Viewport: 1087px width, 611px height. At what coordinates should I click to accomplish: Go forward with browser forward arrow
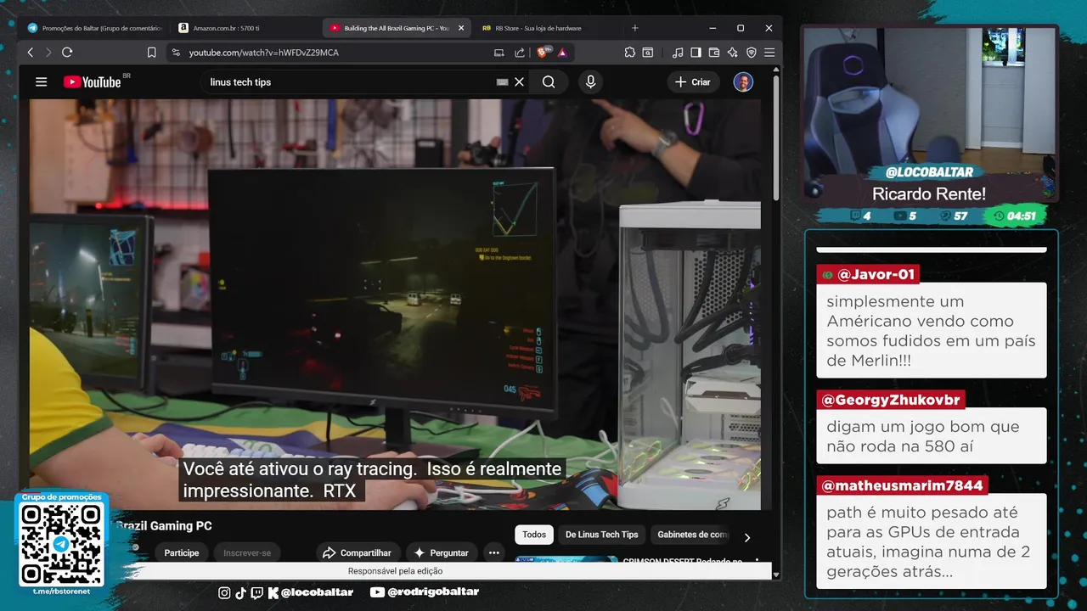pyautogui.click(x=48, y=53)
